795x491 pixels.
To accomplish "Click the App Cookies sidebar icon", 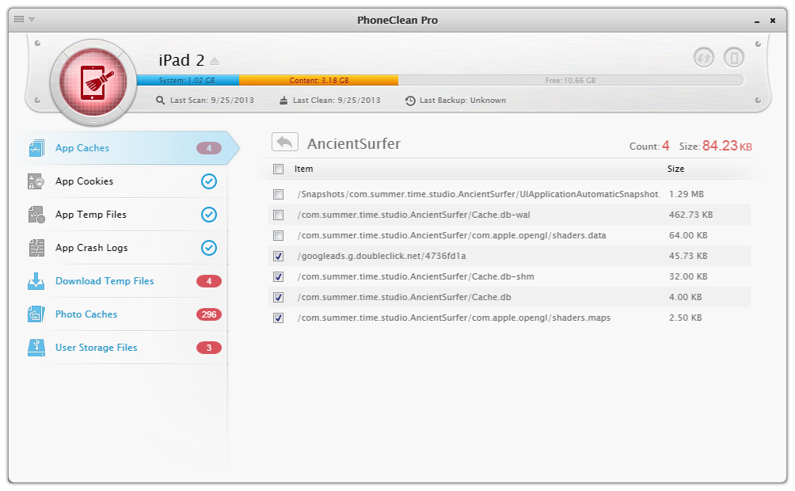I will [36, 181].
